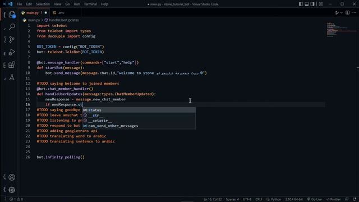Image resolution: width=359 pixels, height=202 pixels.
Task: Open the Manage gear icon
Action: pyautogui.click(x=12, y=190)
